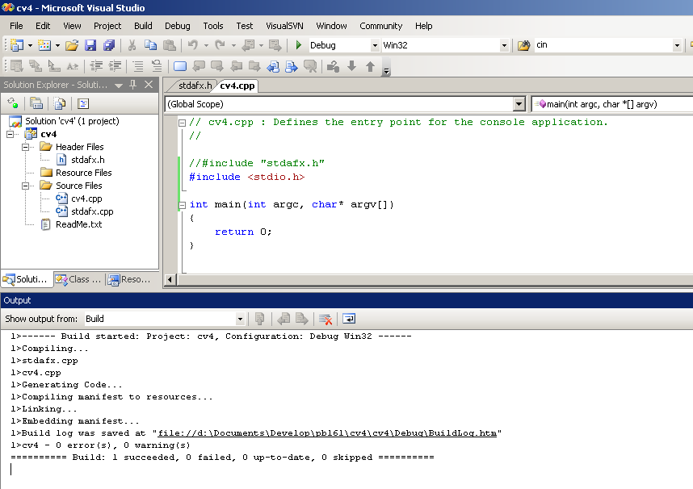Click the Add New Item toolbar icon
The height and width of the screenshot is (489, 693).
coord(44,45)
